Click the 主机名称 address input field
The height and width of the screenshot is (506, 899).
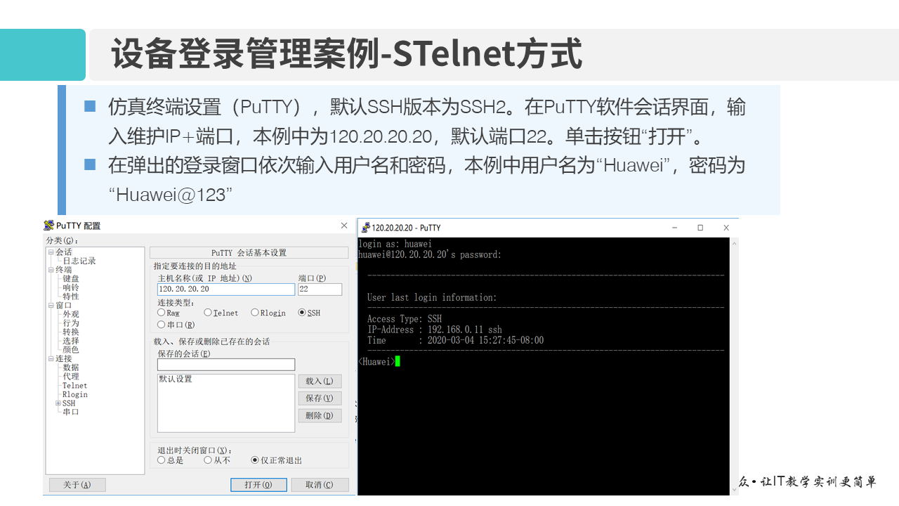click(x=223, y=289)
